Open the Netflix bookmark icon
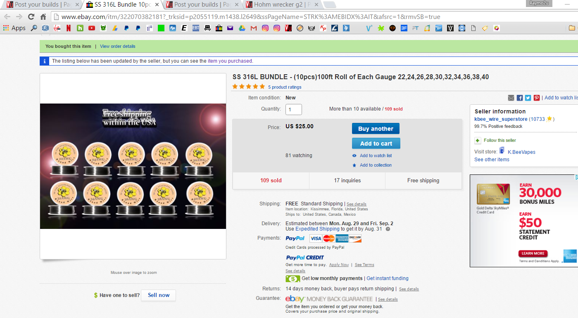The image size is (578, 318). pos(69,28)
